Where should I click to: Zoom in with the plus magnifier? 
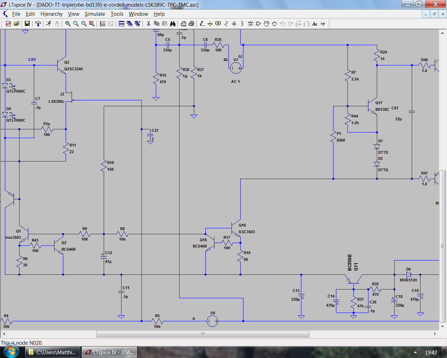point(68,23)
